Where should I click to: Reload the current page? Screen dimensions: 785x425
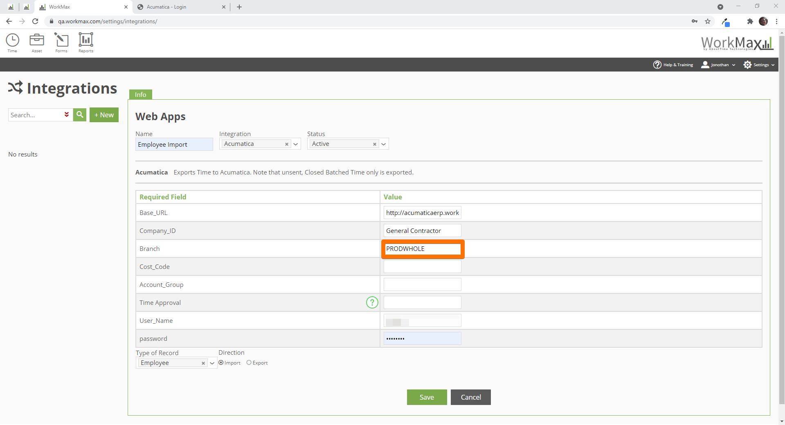35,21
